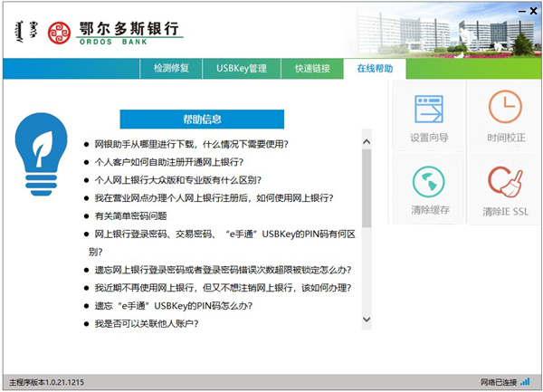Select the 在线帮助 tab

click(375, 69)
